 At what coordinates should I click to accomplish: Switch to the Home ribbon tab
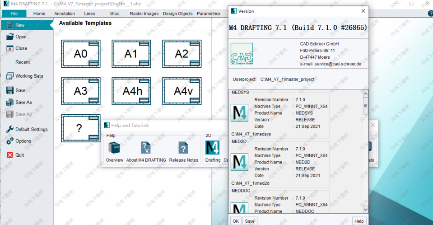pyautogui.click(x=39, y=14)
